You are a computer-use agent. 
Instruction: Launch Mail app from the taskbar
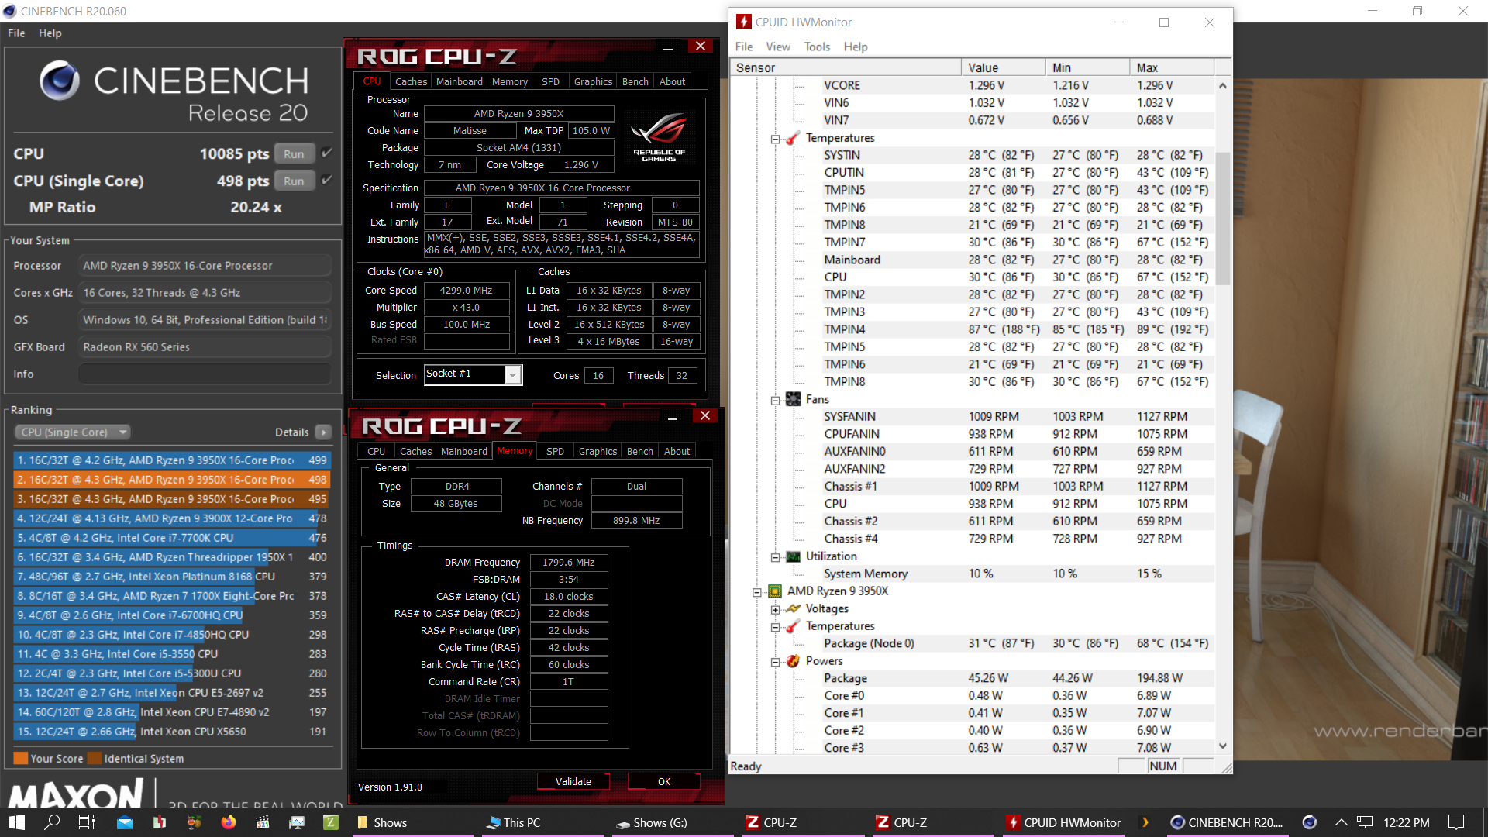click(125, 822)
